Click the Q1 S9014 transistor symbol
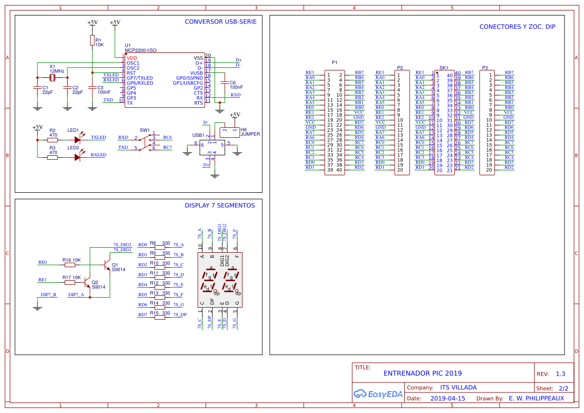 tap(106, 265)
